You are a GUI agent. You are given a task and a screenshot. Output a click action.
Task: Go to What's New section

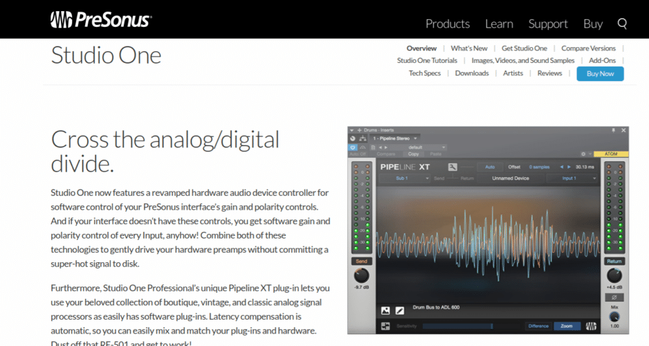point(469,48)
